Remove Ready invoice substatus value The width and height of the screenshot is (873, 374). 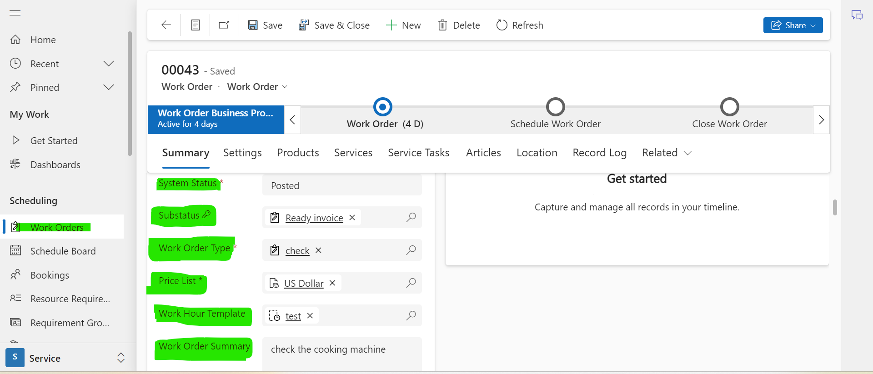tap(352, 218)
